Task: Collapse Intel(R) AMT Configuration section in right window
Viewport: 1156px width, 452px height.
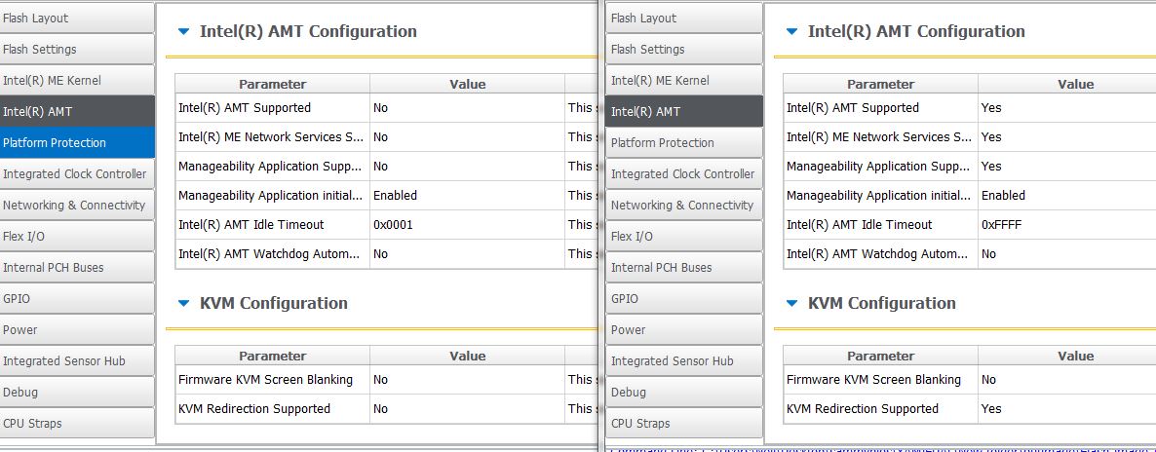Action: (x=791, y=31)
